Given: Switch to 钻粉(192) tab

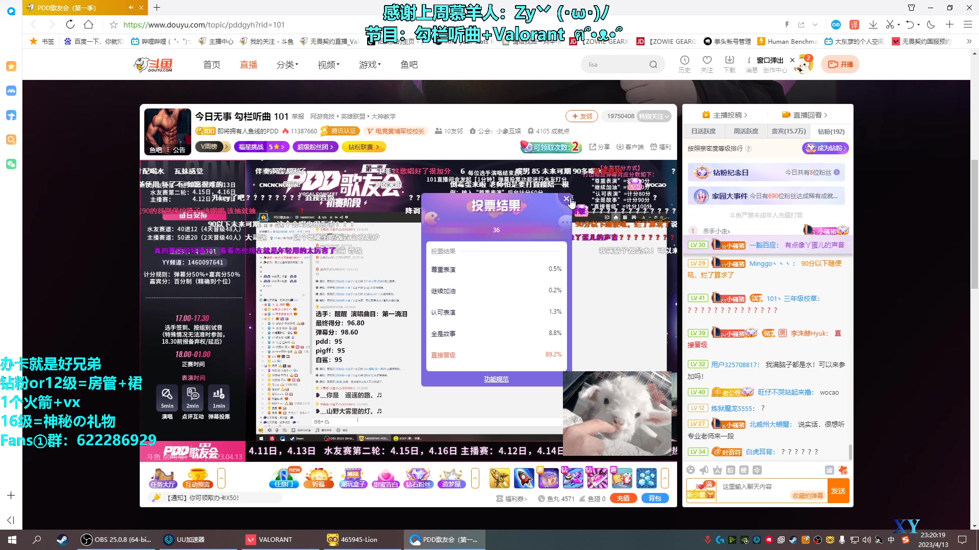Looking at the screenshot, I should click(x=831, y=131).
